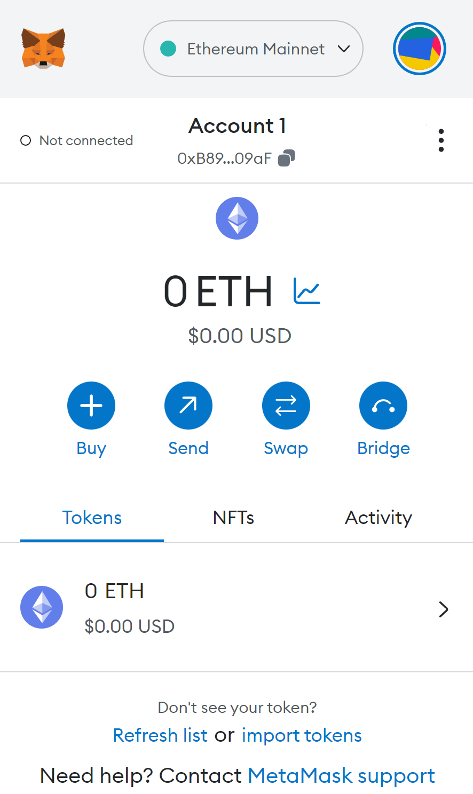Copy the account address to clipboard

(x=287, y=158)
